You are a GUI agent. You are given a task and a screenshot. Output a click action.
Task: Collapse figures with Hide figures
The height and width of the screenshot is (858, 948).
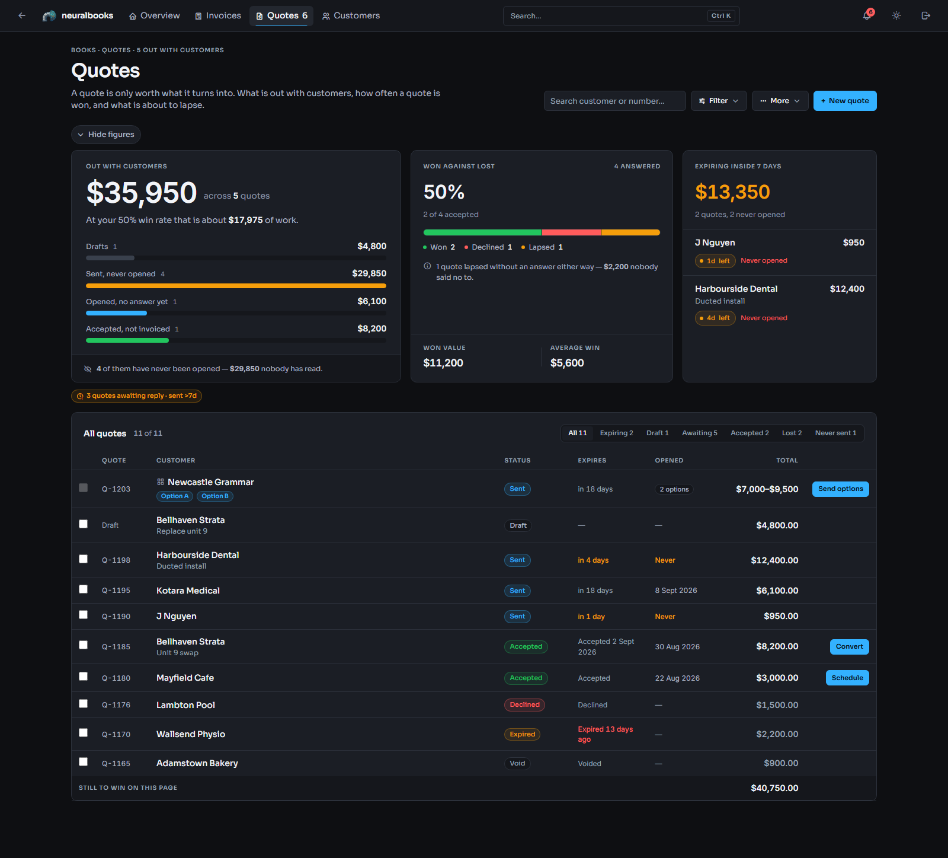pos(106,135)
